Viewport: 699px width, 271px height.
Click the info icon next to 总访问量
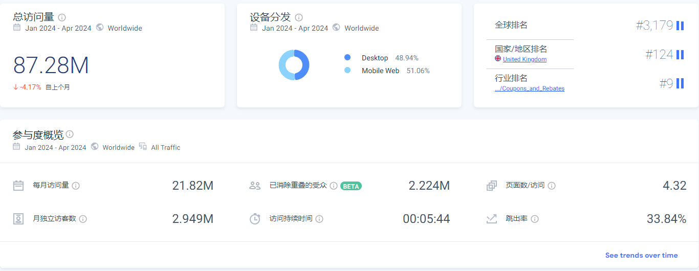(62, 17)
